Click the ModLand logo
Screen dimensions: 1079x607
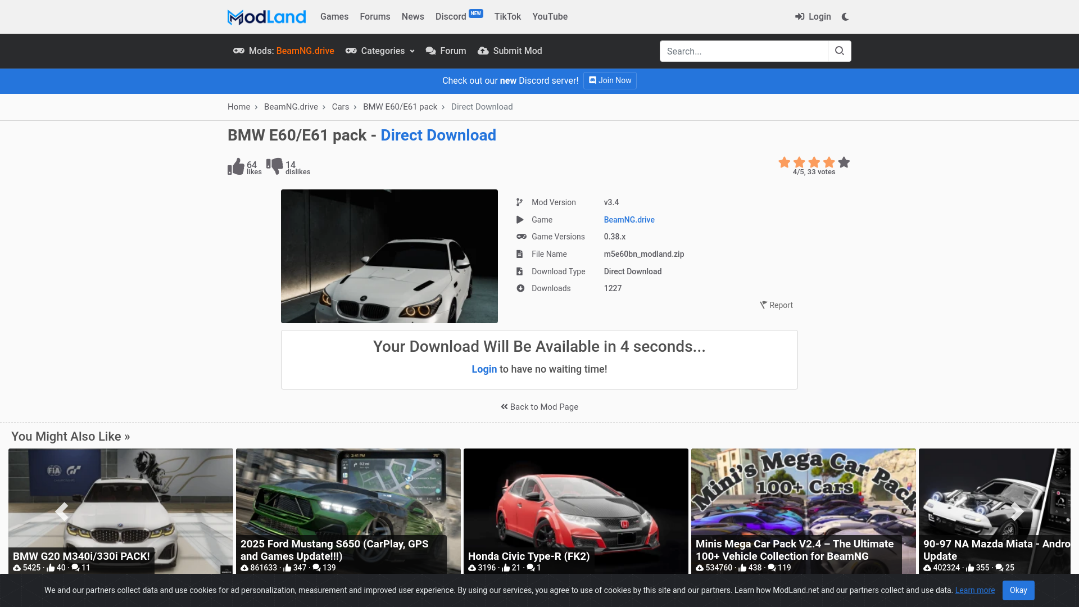266,17
